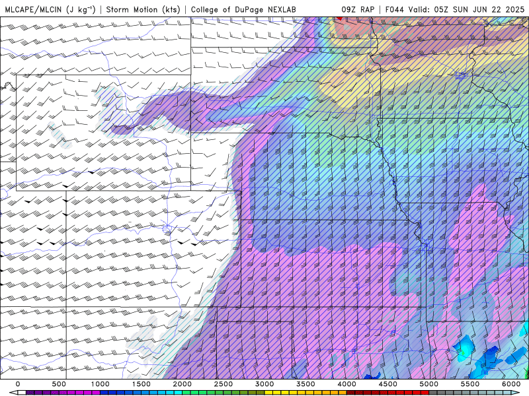Click the "500" color bar label
The width and height of the screenshot is (529, 396).
click(59, 384)
